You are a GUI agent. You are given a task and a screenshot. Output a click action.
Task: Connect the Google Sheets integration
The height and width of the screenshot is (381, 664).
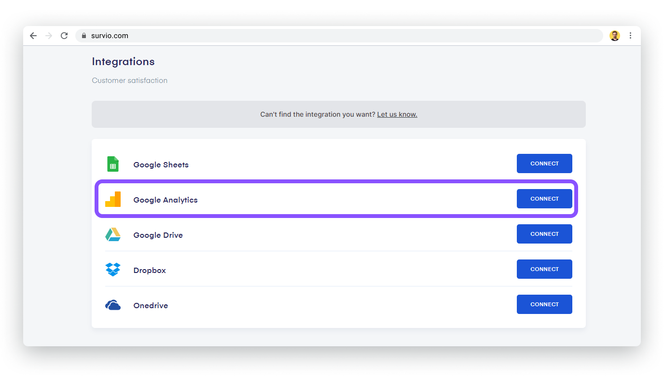click(544, 163)
